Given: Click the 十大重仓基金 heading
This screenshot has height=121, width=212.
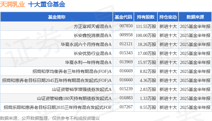Looking at the screenshot, I should 46,4.
